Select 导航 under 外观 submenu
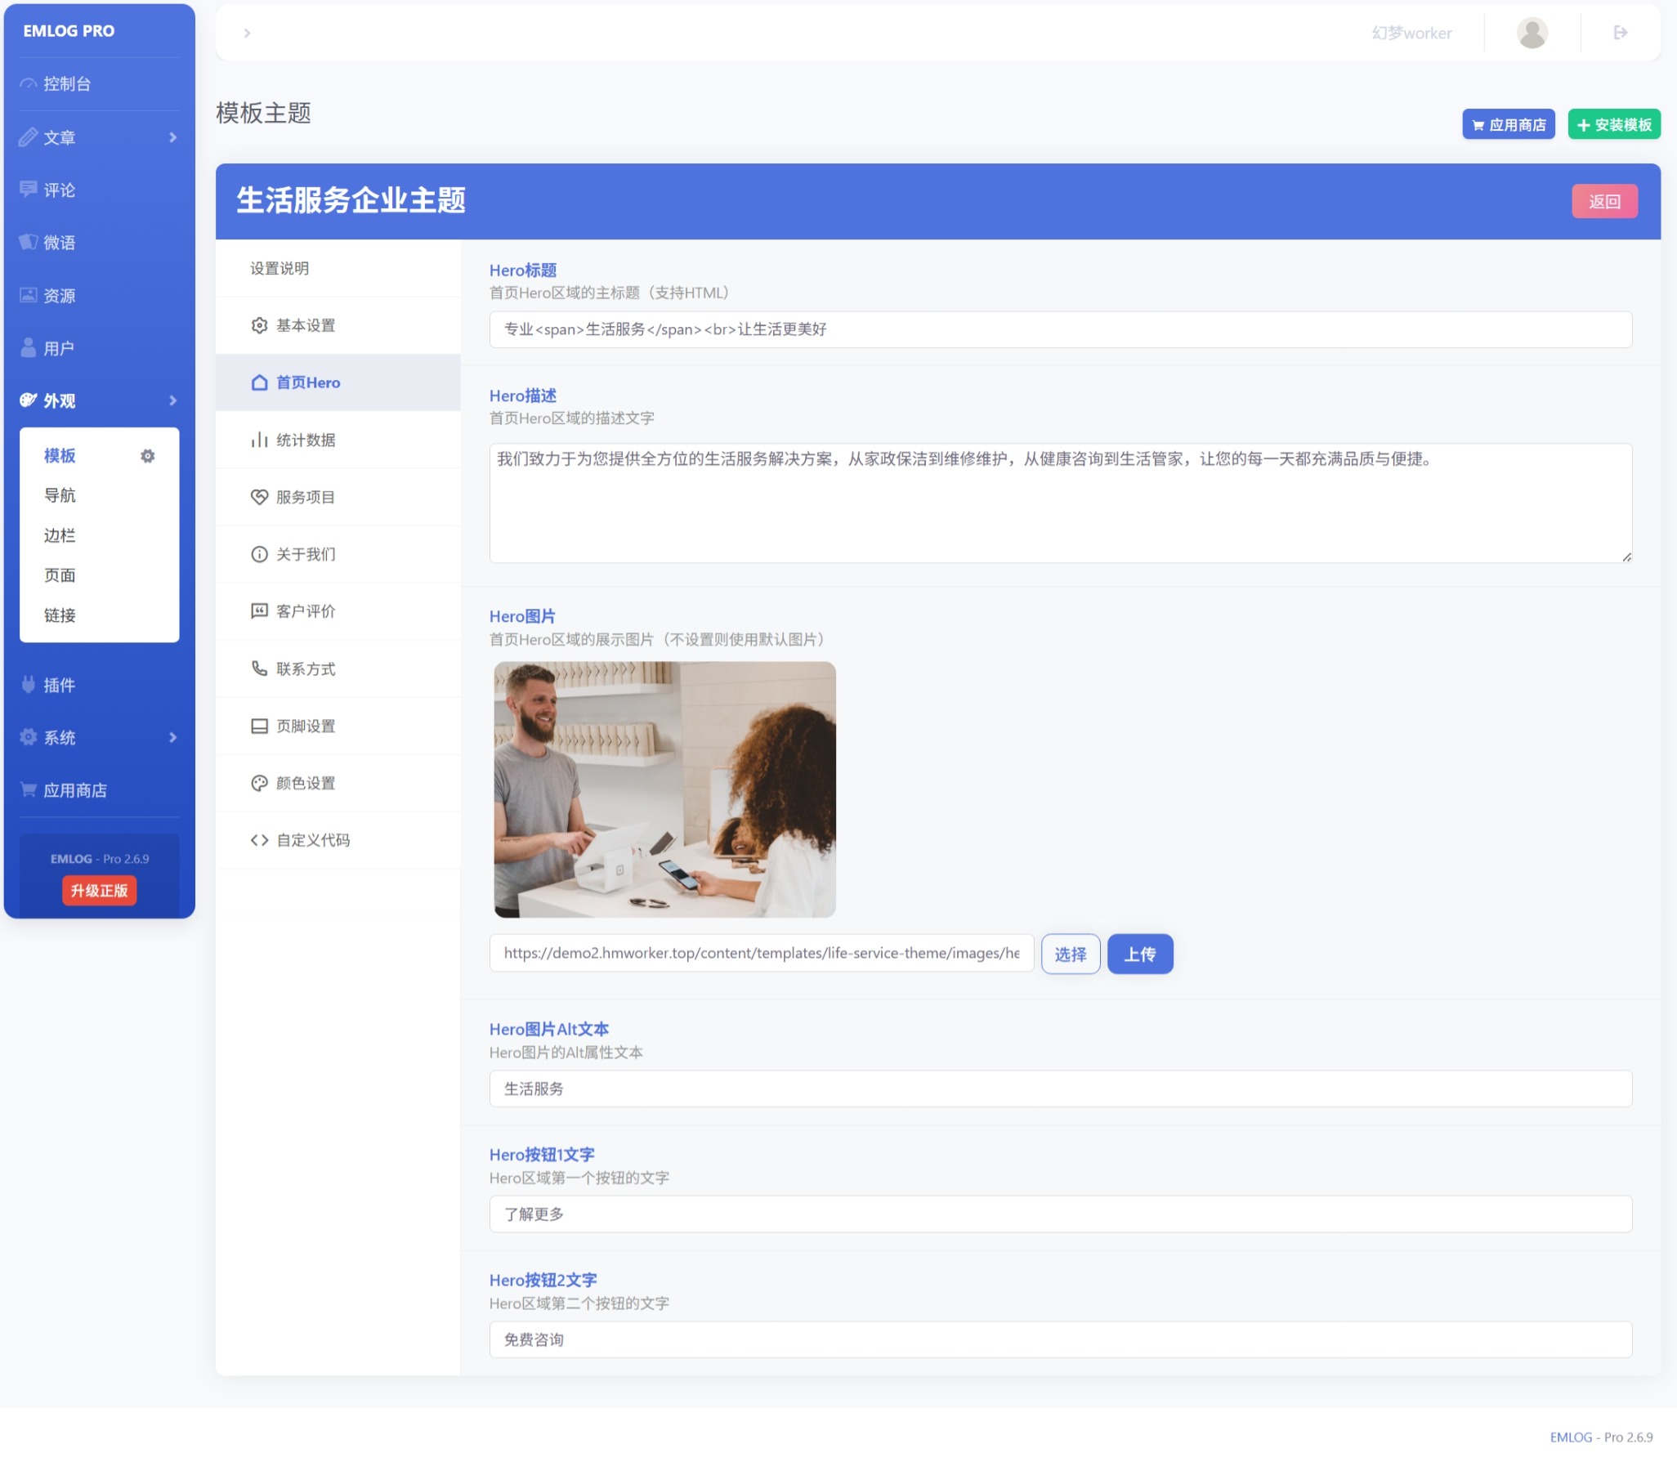Viewport: 1677px width, 1462px height. 60,495
